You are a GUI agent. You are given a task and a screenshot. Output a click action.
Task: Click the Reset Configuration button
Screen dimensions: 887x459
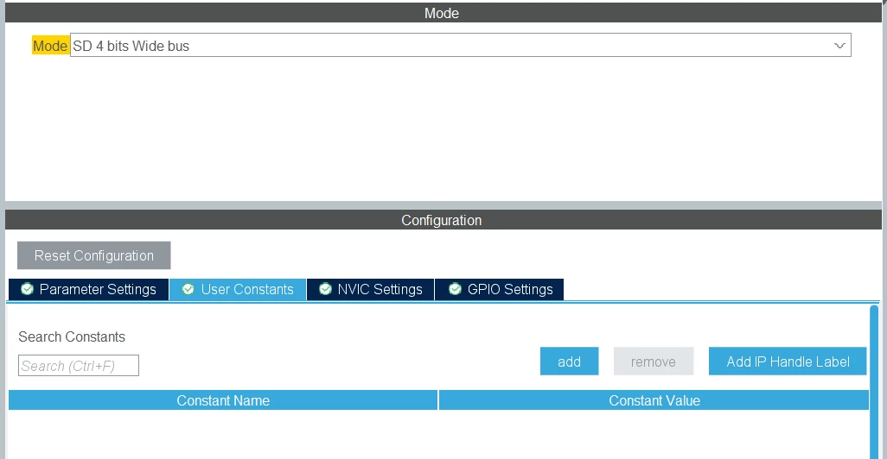click(94, 255)
